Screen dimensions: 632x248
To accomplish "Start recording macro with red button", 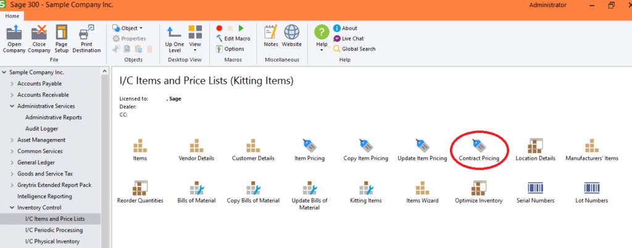I will [219, 28].
